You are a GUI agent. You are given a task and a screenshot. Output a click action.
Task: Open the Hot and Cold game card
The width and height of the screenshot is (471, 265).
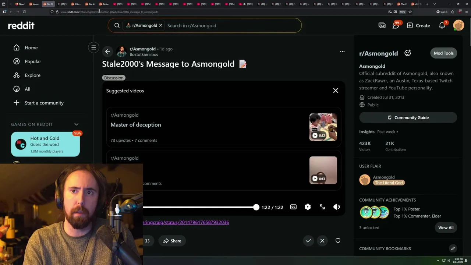coord(45,144)
